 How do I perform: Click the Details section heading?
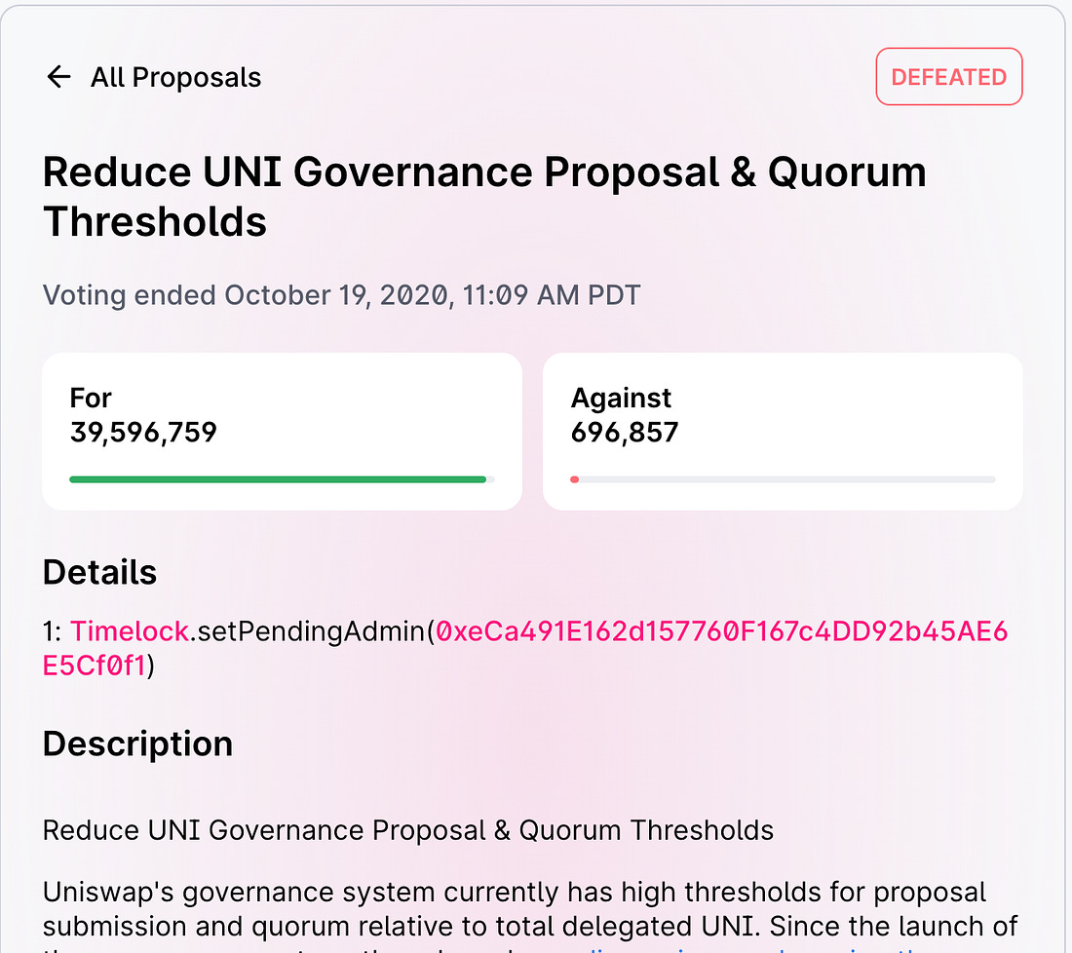[x=99, y=572]
